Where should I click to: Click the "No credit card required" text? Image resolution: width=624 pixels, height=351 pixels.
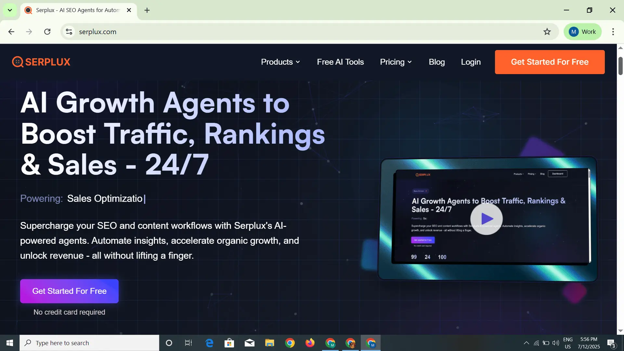tap(69, 312)
